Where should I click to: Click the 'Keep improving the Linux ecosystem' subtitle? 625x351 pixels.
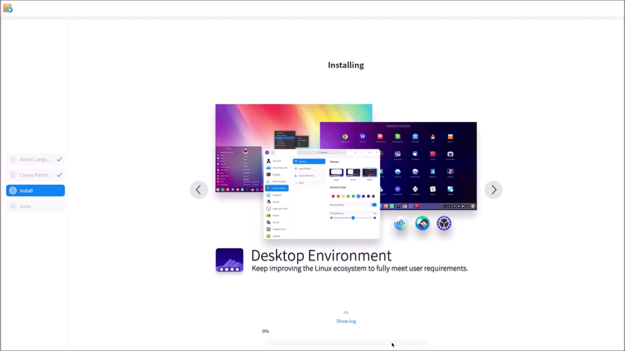coord(359,269)
